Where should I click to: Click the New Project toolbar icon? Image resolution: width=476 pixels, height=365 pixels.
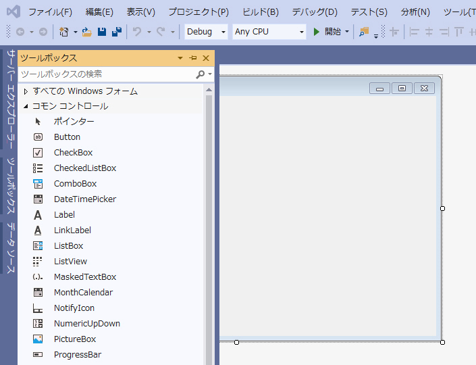[64, 32]
